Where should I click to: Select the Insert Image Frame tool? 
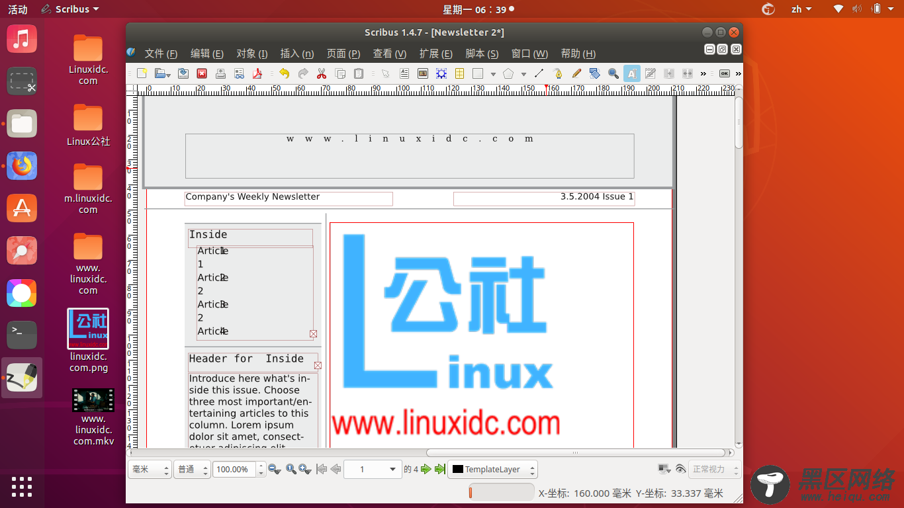[423, 73]
